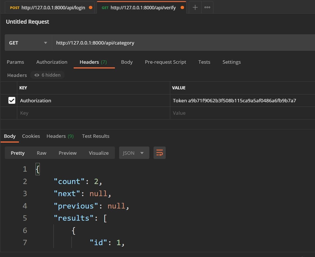Select Preview response view
This screenshot has width=315, height=257.
[x=67, y=153]
